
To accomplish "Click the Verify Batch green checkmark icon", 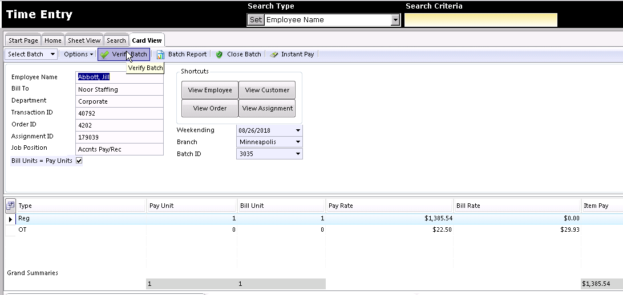I will tap(104, 55).
